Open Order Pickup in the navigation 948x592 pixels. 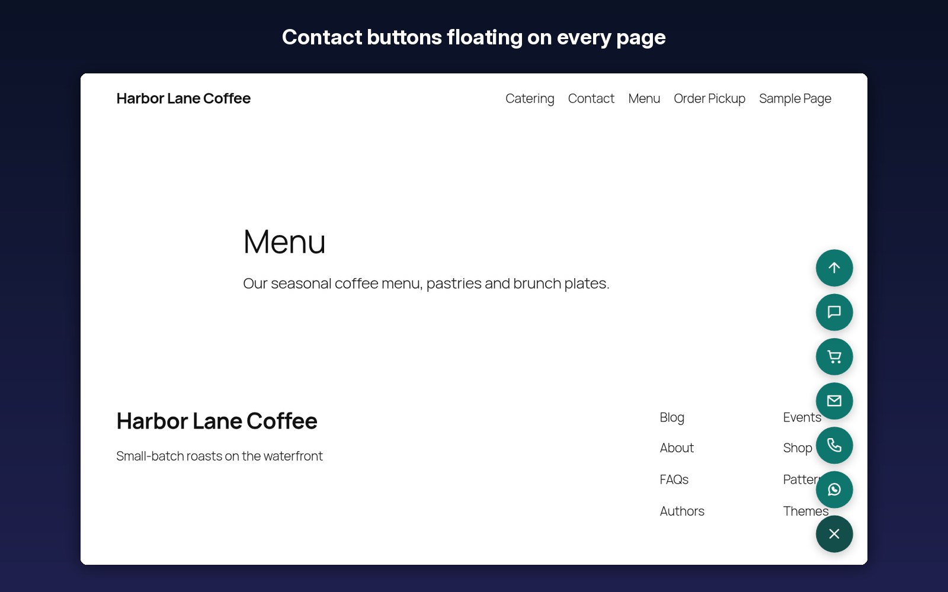[x=709, y=99]
